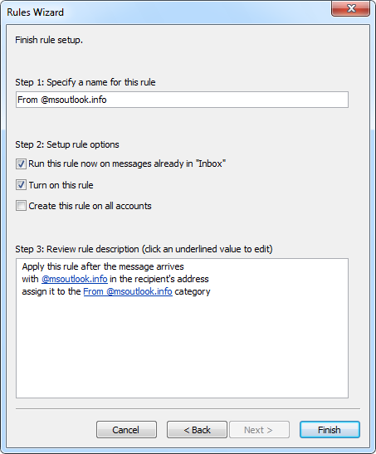Click 'Apply this rule after the message arrives' line
This screenshot has width=376, height=454.
pyautogui.click(x=103, y=266)
